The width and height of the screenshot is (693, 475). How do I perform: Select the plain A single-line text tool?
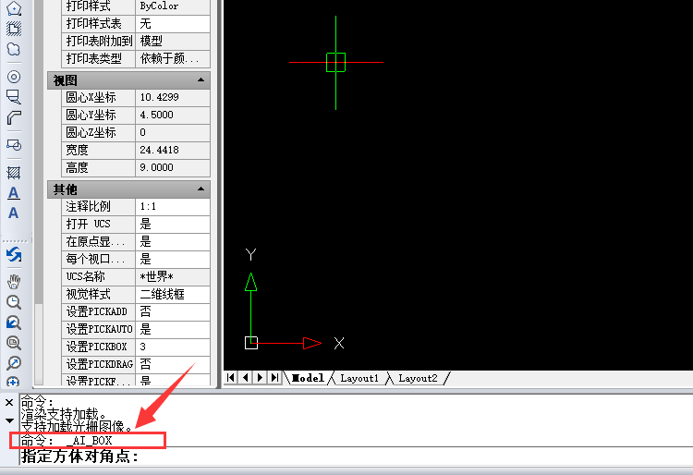click(x=14, y=213)
